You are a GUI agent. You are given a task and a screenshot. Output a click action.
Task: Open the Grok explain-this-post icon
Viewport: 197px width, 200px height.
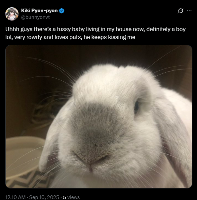pos(181,11)
